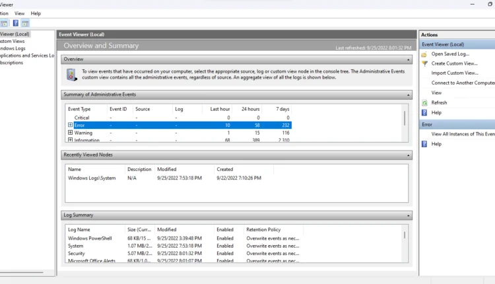Open the View menu in menu bar
This screenshot has height=284, width=495.
19,13
